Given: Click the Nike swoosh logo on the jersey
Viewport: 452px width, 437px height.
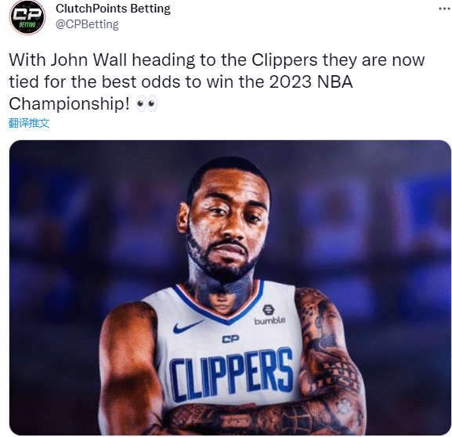Looking at the screenshot, I should pos(188,327).
